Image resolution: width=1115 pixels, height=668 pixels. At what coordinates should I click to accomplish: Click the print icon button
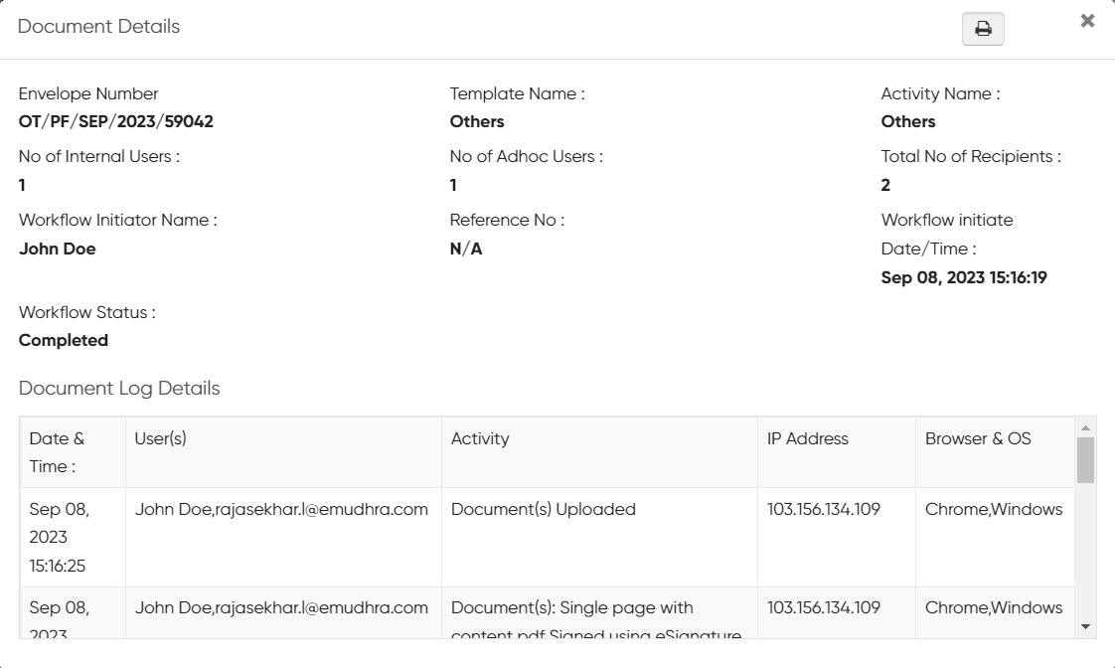(983, 30)
